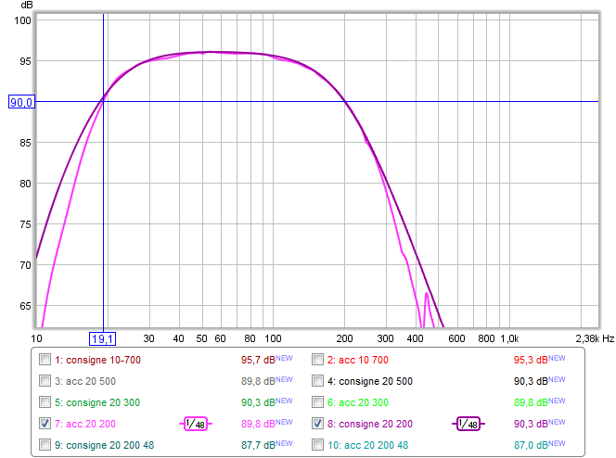Screen dimensions: 616x458
Task: Click the NEW marker beside the 87,0 dB value
Action: click(x=562, y=444)
